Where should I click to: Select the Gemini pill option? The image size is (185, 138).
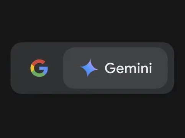coord(115,68)
